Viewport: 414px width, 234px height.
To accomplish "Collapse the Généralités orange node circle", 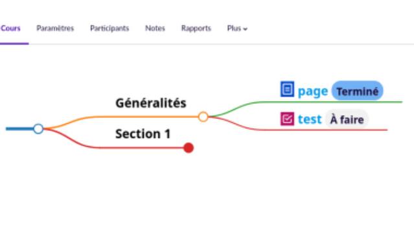I will tap(203, 117).
